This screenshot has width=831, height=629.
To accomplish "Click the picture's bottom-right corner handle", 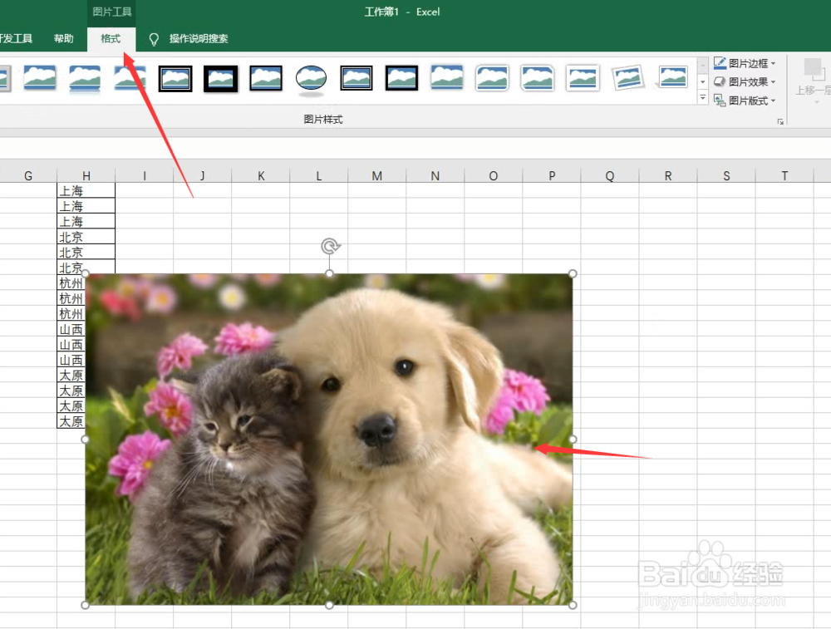I will tap(573, 605).
